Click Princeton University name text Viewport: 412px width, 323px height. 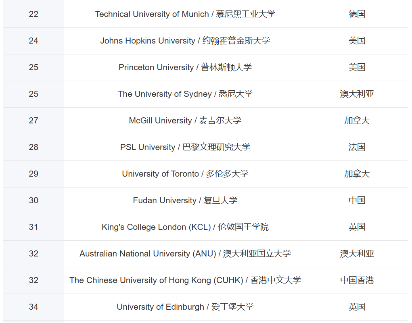pyautogui.click(x=185, y=67)
